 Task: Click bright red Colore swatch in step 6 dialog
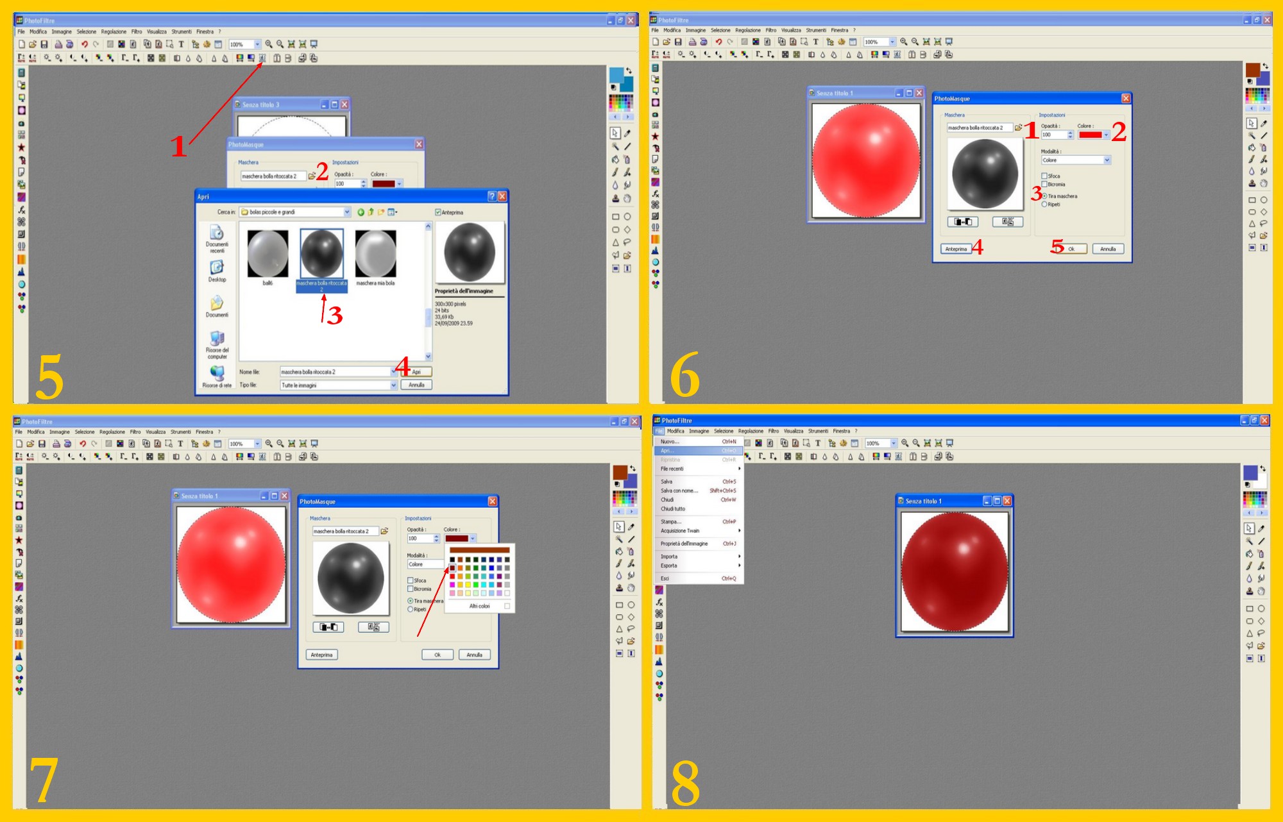click(1090, 135)
